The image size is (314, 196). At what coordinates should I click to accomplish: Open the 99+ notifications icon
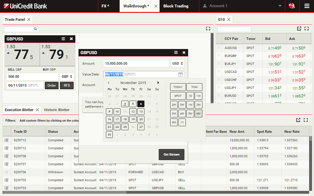(292, 6)
